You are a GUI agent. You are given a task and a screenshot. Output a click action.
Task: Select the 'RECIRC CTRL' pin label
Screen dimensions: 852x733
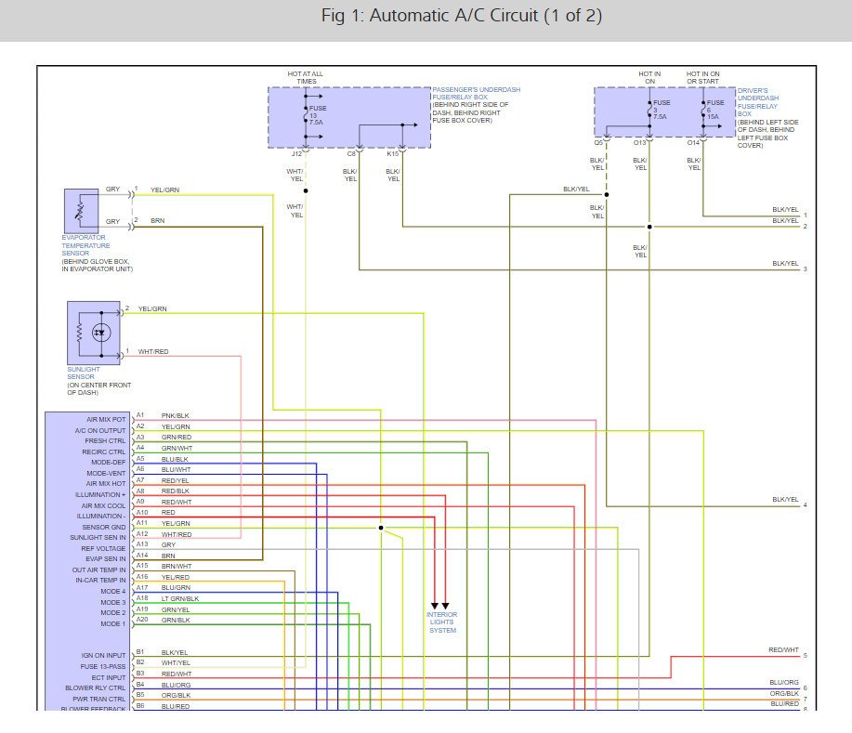click(104, 452)
